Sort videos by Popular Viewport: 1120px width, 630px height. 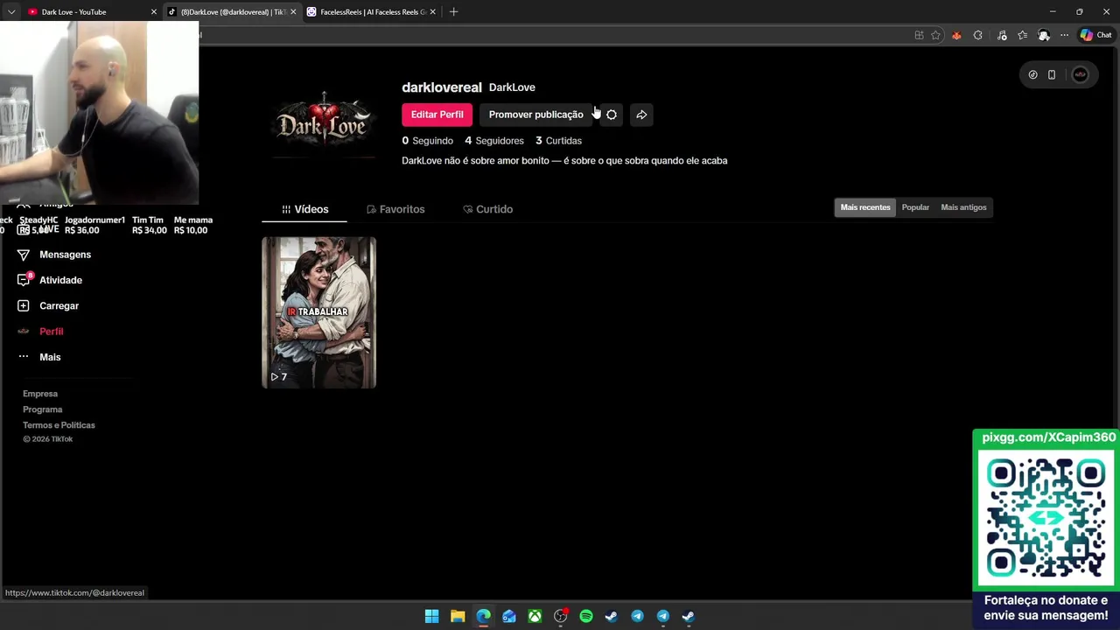915,207
